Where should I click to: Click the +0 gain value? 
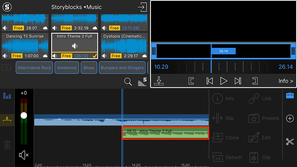(24, 93)
